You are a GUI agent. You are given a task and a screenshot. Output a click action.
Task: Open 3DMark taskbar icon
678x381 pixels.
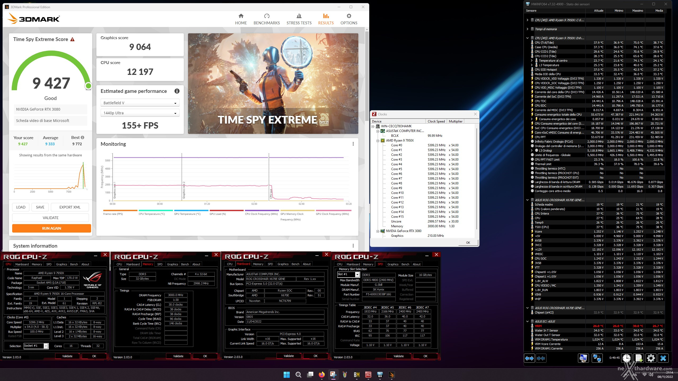tap(391, 375)
